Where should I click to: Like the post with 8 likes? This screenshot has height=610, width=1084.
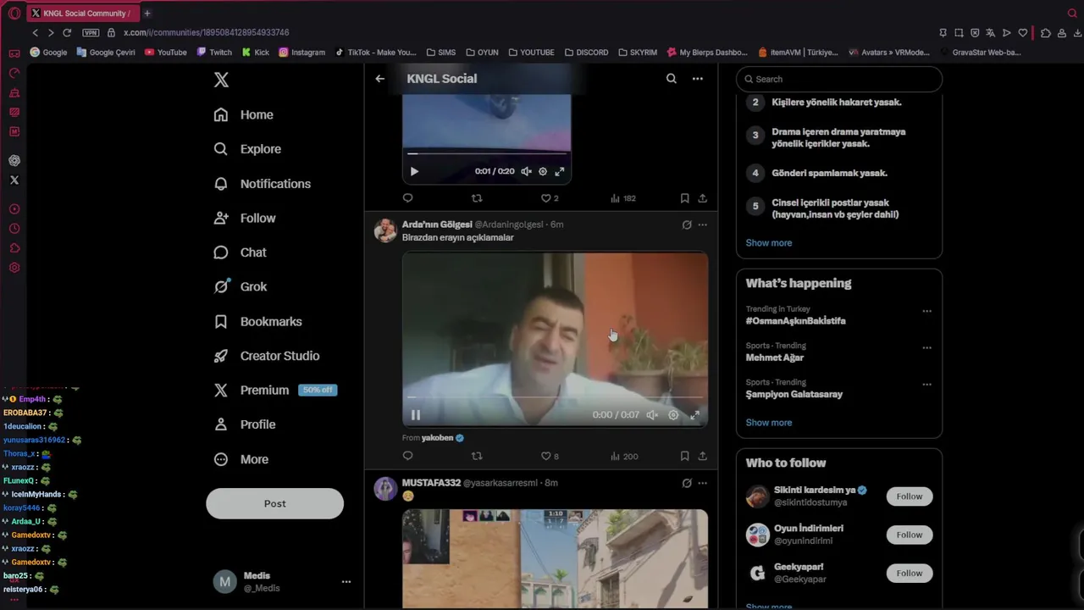point(550,456)
